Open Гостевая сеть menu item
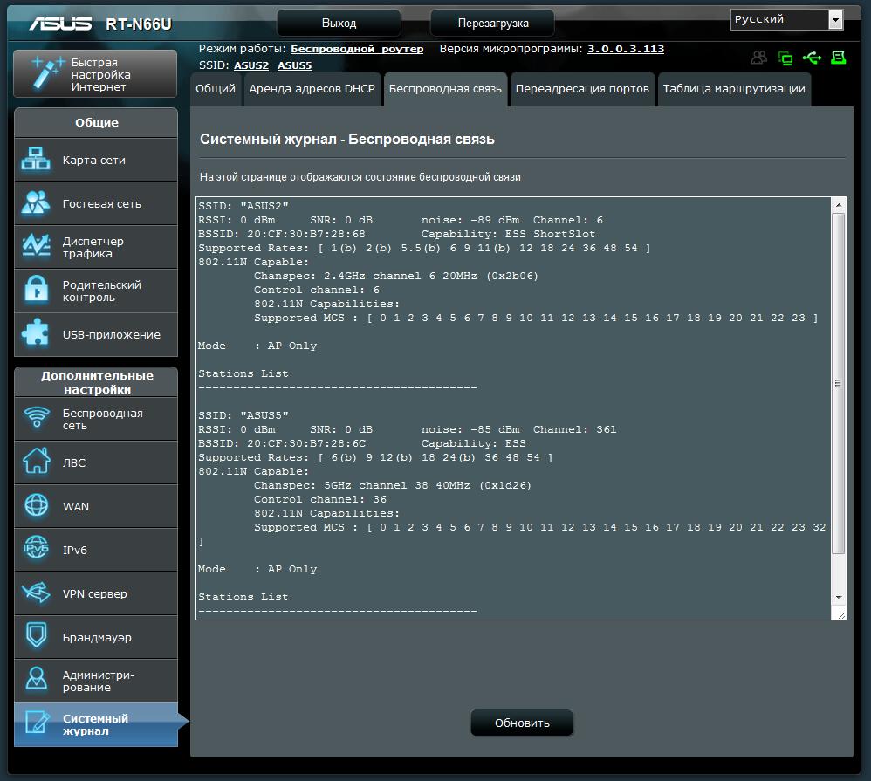 coord(96,203)
